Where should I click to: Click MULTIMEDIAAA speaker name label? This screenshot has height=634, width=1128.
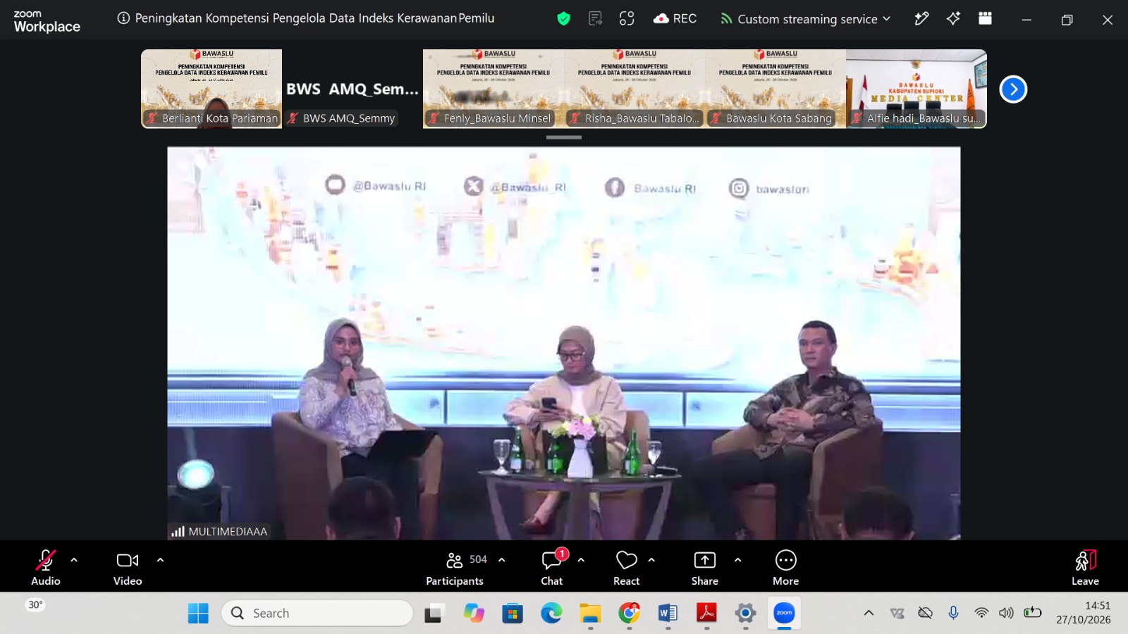point(227,532)
